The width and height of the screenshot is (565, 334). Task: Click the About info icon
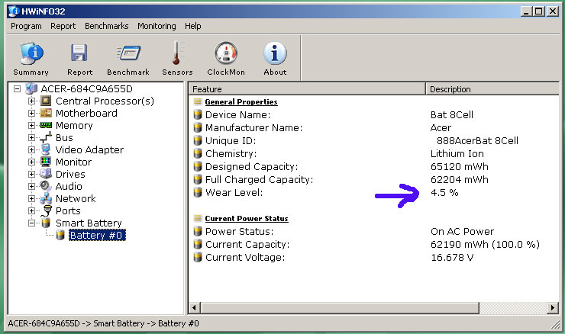point(275,53)
